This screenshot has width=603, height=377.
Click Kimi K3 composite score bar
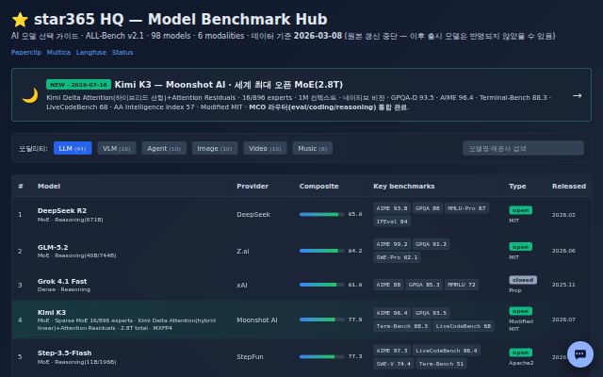click(x=321, y=320)
